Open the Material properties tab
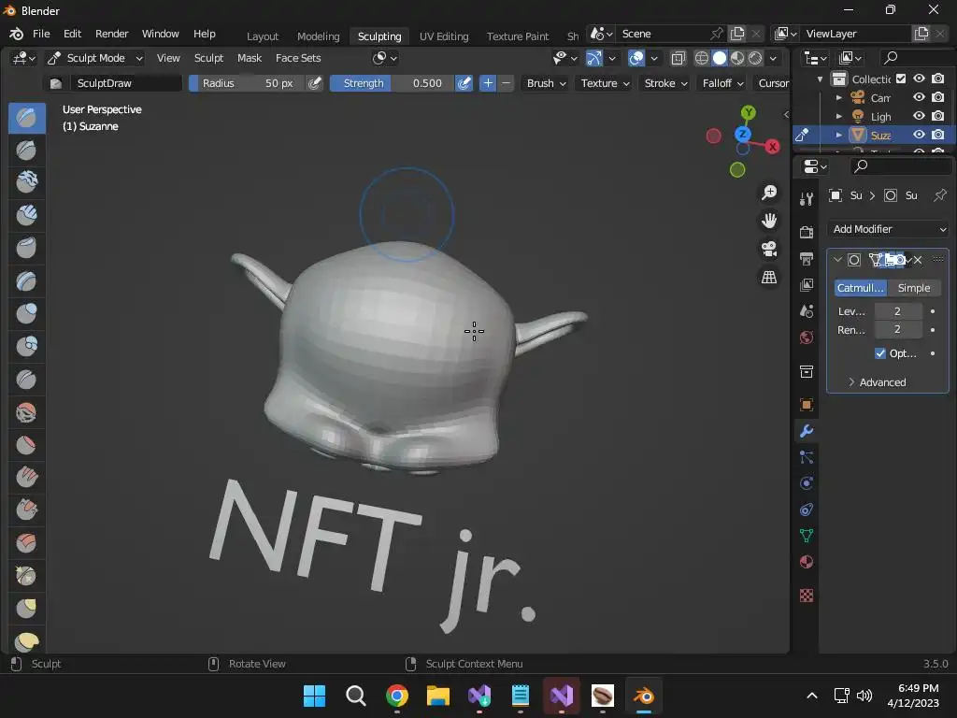 tap(807, 562)
